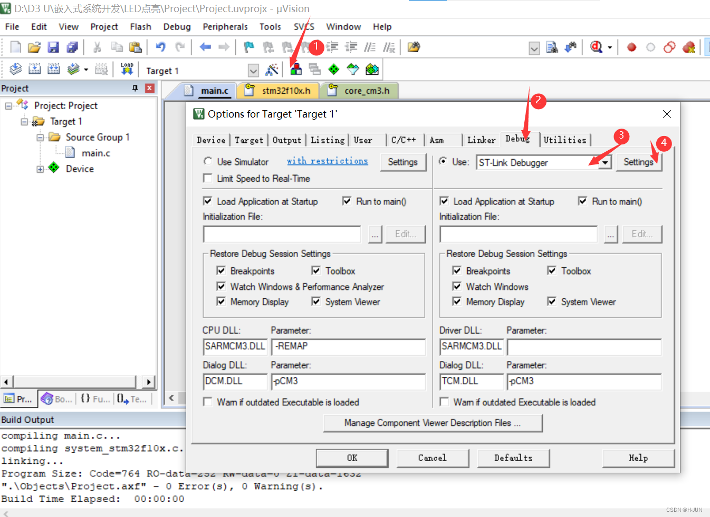Click the simulator Initialization File field
Image resolution: width=710 pixels, height=517 pixels.
point(282,234)
